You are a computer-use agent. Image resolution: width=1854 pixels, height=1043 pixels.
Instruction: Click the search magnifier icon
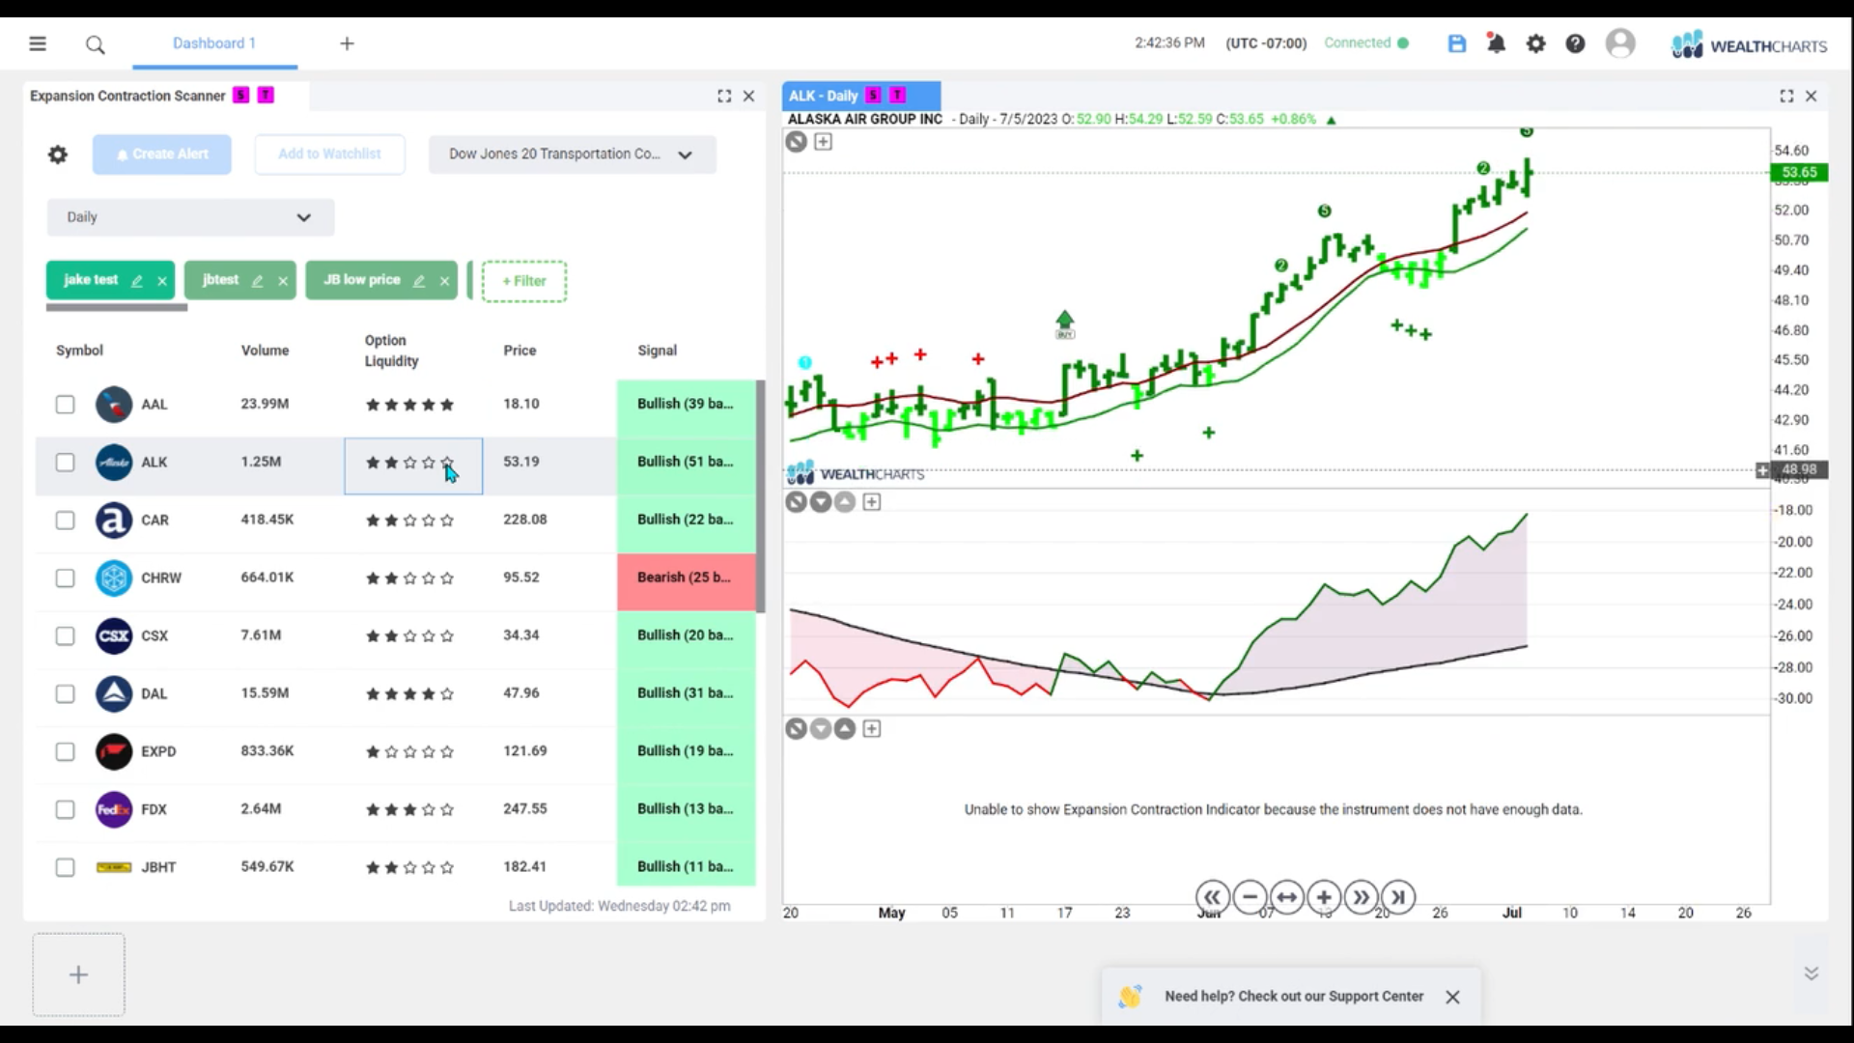pos(95,44)
